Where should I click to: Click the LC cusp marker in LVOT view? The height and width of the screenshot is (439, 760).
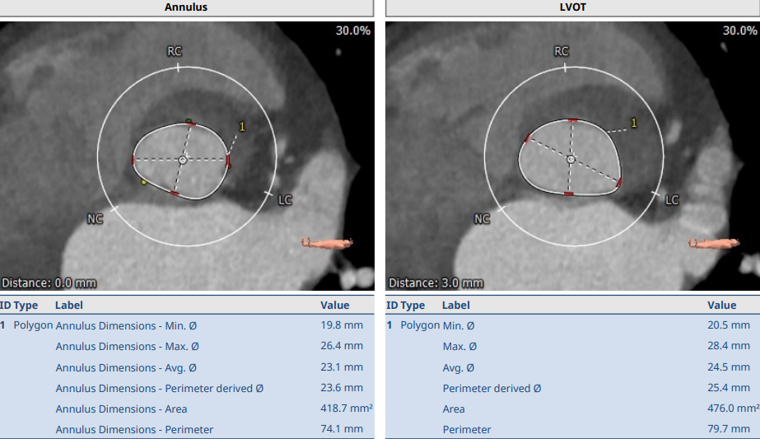pyautogui.click(x=672, y=199)
